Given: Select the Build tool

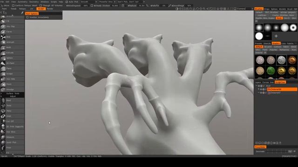Looking at the screenshot, I should coord(13,47).
